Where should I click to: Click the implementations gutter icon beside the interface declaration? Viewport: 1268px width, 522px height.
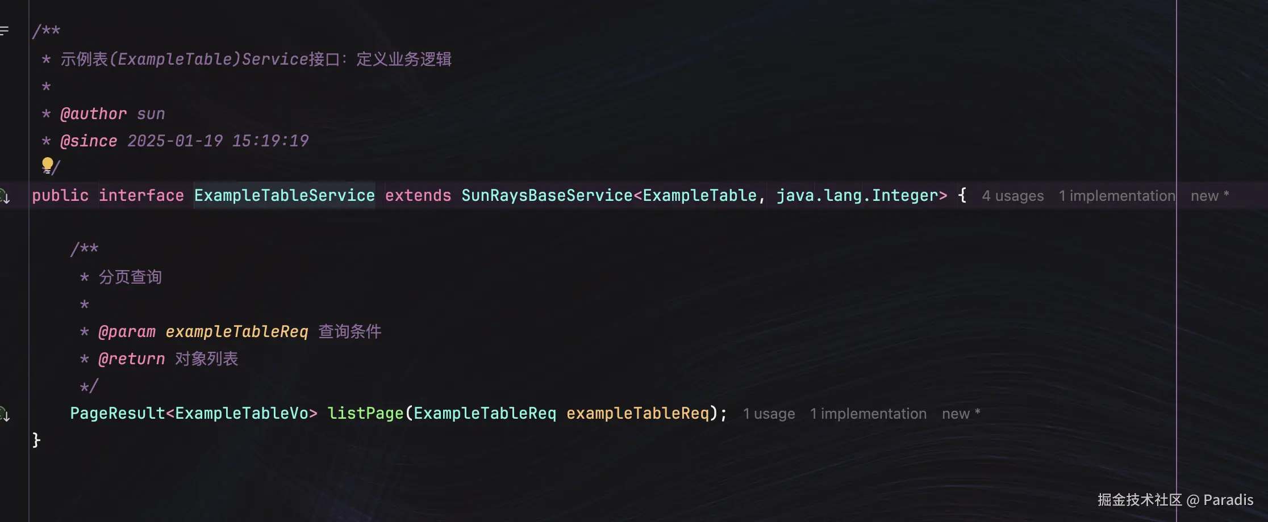coord(5,196)
